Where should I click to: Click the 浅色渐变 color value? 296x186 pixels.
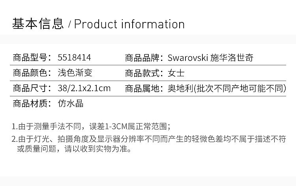pos(75,73)
